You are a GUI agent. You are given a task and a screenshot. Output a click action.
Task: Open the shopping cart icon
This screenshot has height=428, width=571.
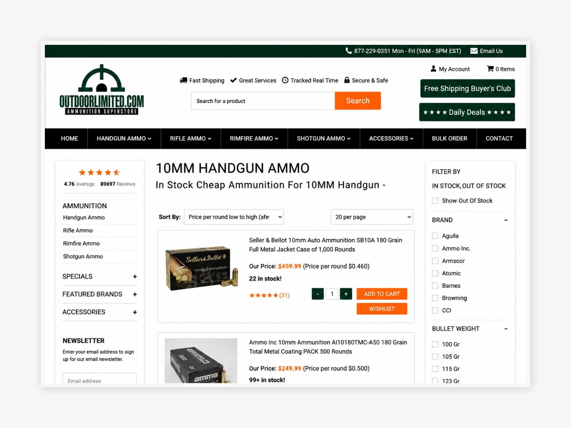tap(490, 68)
